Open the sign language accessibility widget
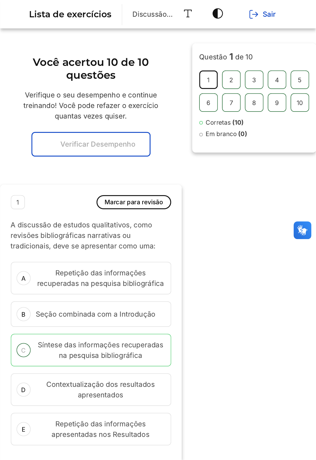316x460 pixels. tap(302, 230)
